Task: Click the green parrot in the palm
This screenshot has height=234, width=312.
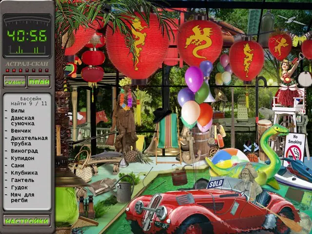Action: [72, 67]
